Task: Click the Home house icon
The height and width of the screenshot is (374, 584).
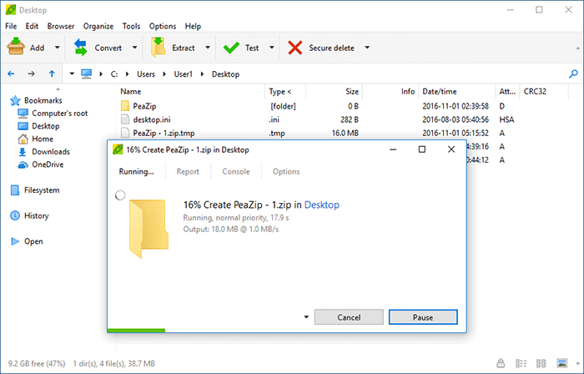Action: (23, 139)
